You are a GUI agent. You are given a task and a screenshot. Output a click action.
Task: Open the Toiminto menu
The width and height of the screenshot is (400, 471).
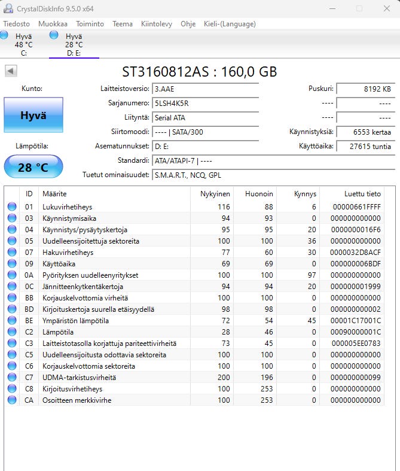[90, 24]
